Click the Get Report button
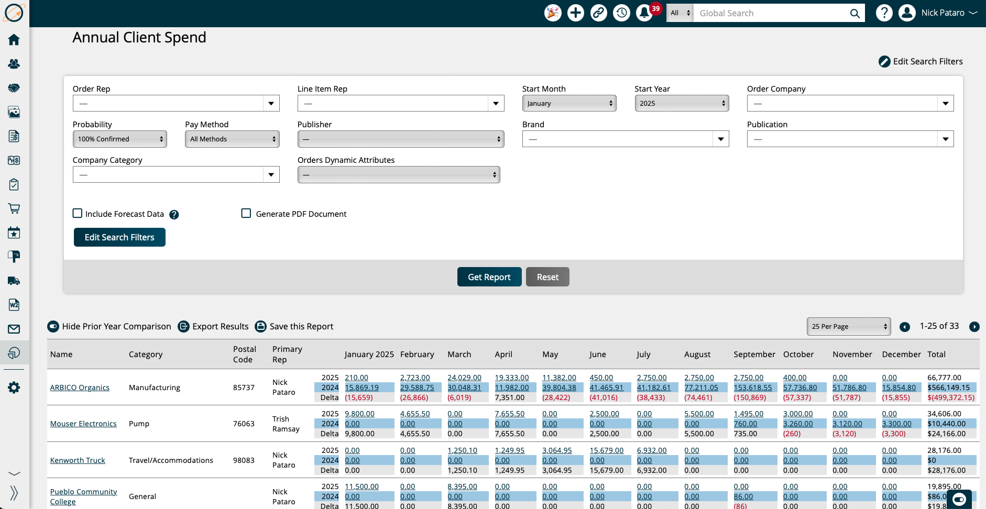986x509 pixels. coord(489,277)
